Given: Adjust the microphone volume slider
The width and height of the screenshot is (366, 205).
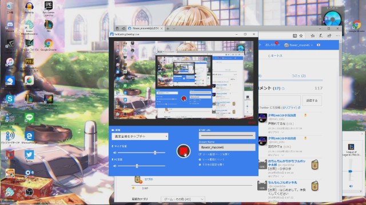Looking at the screenshot, I should click(x=141, y=153).
